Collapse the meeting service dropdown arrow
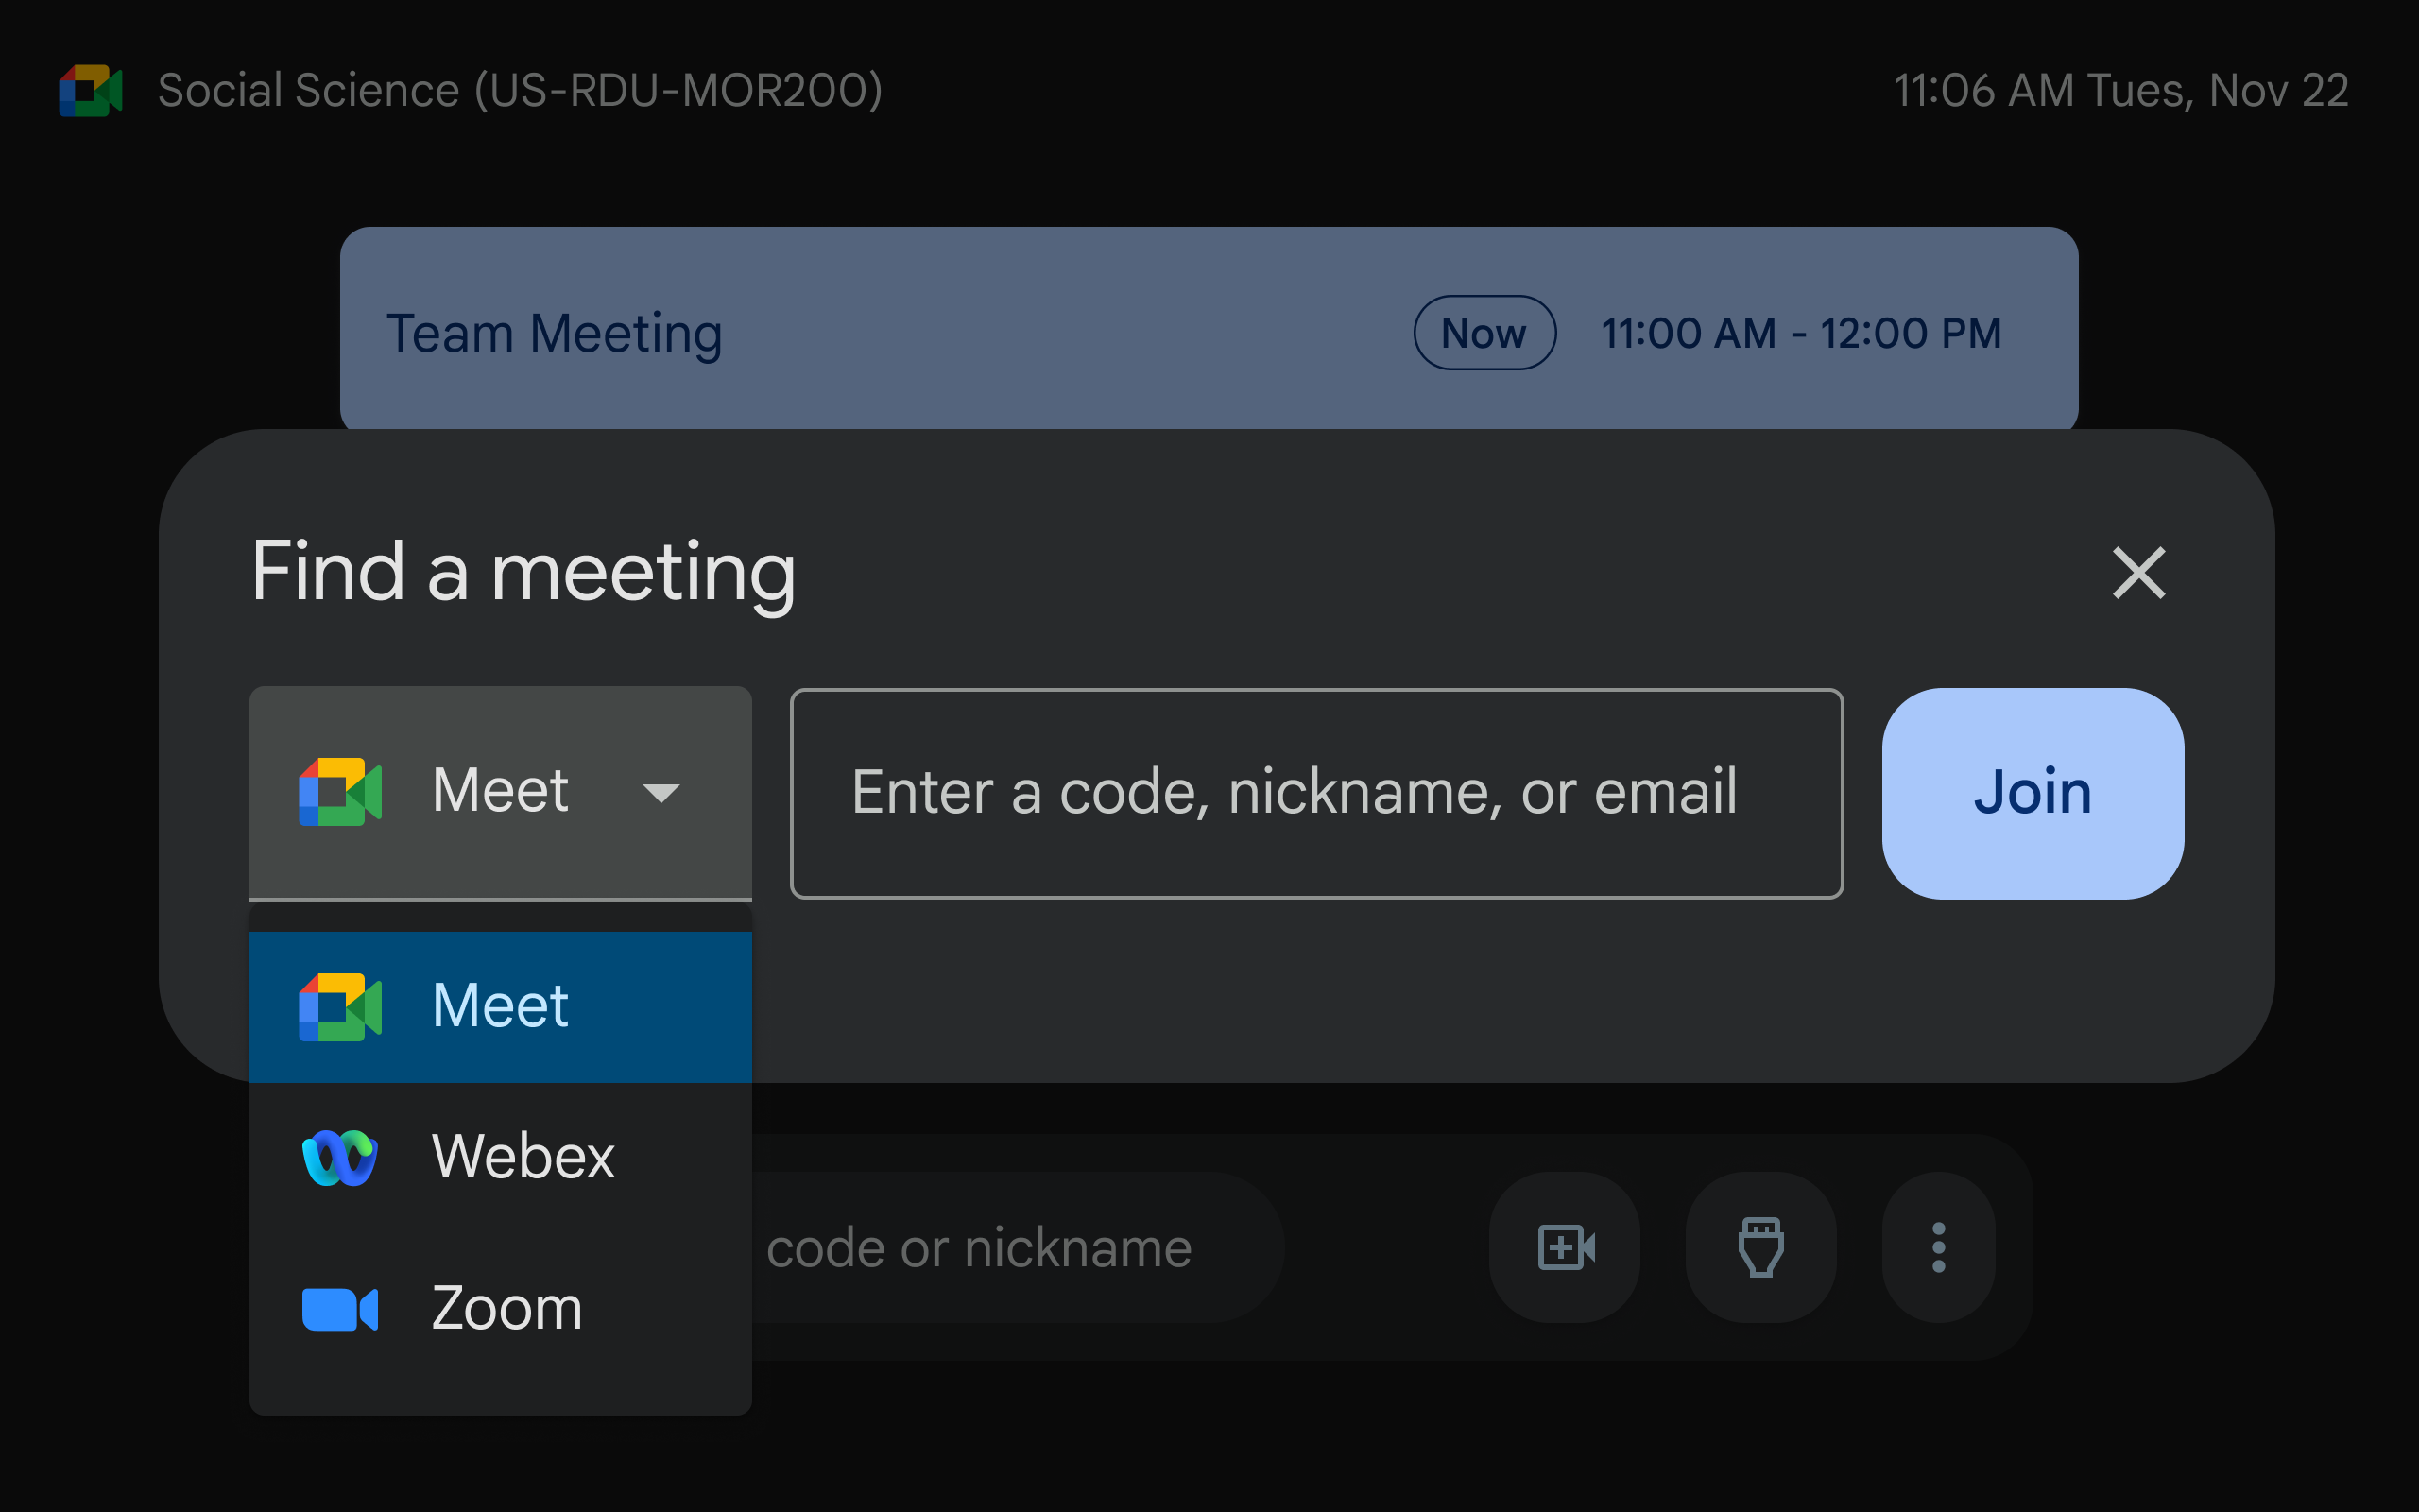Viewport: 2419px width, 1512px height. (661, 793)
